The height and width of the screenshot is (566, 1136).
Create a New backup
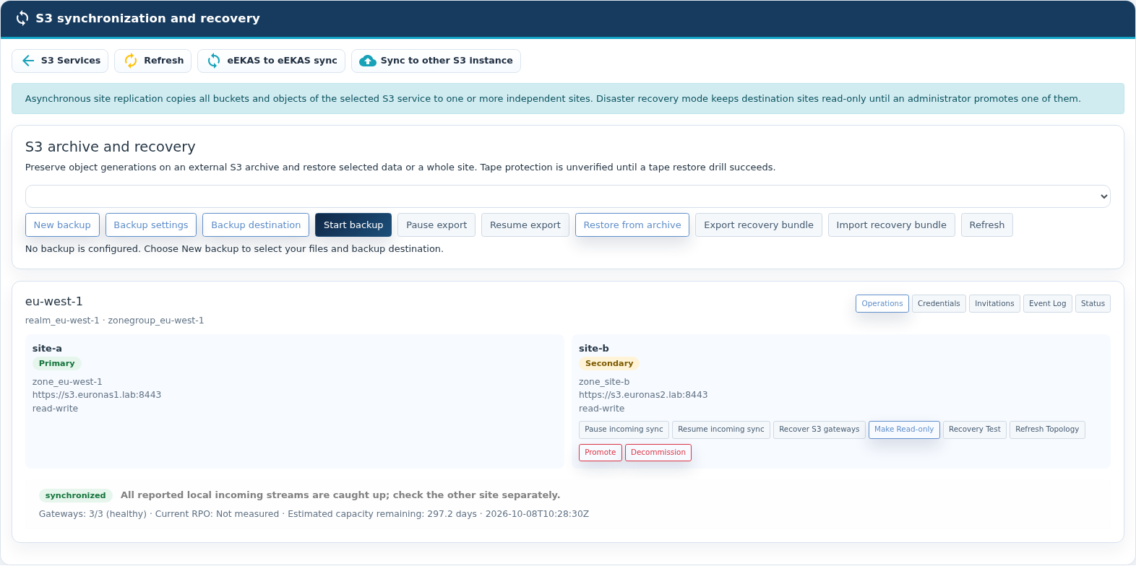(x=62, y=225)
